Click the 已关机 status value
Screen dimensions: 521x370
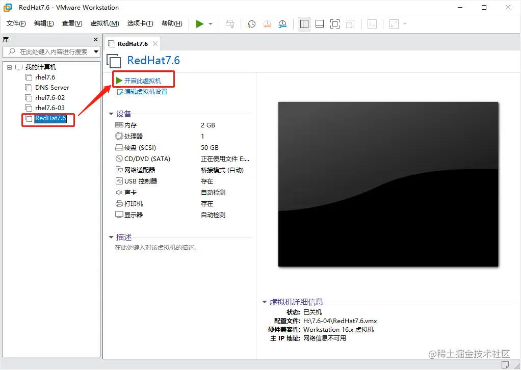point(312,312)
